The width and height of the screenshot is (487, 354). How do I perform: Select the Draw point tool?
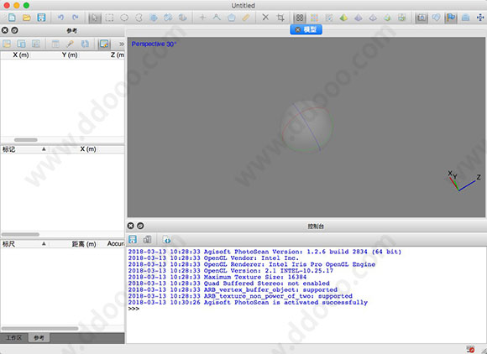pos(202,18)
